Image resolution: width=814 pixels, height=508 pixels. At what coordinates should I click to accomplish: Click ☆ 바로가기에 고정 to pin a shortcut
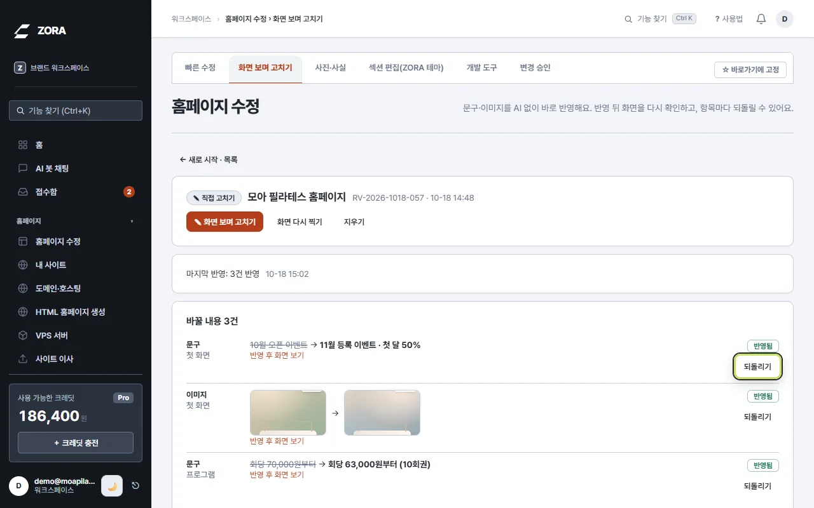click(750, 70)
